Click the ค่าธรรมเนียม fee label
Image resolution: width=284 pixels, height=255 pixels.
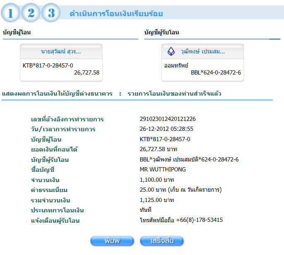pyautogui.click(x=49, y=190)
